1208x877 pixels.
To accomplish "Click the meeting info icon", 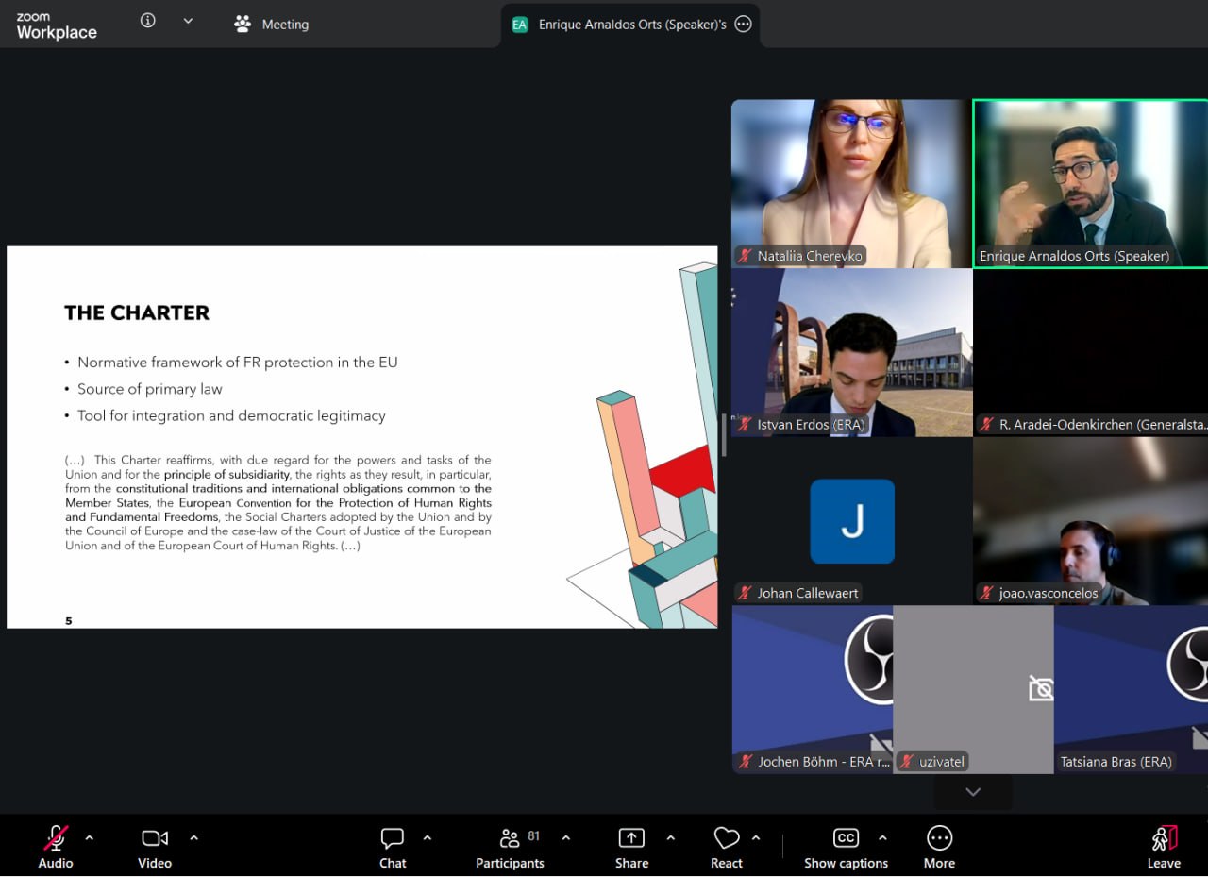I will tap(148, 21).
